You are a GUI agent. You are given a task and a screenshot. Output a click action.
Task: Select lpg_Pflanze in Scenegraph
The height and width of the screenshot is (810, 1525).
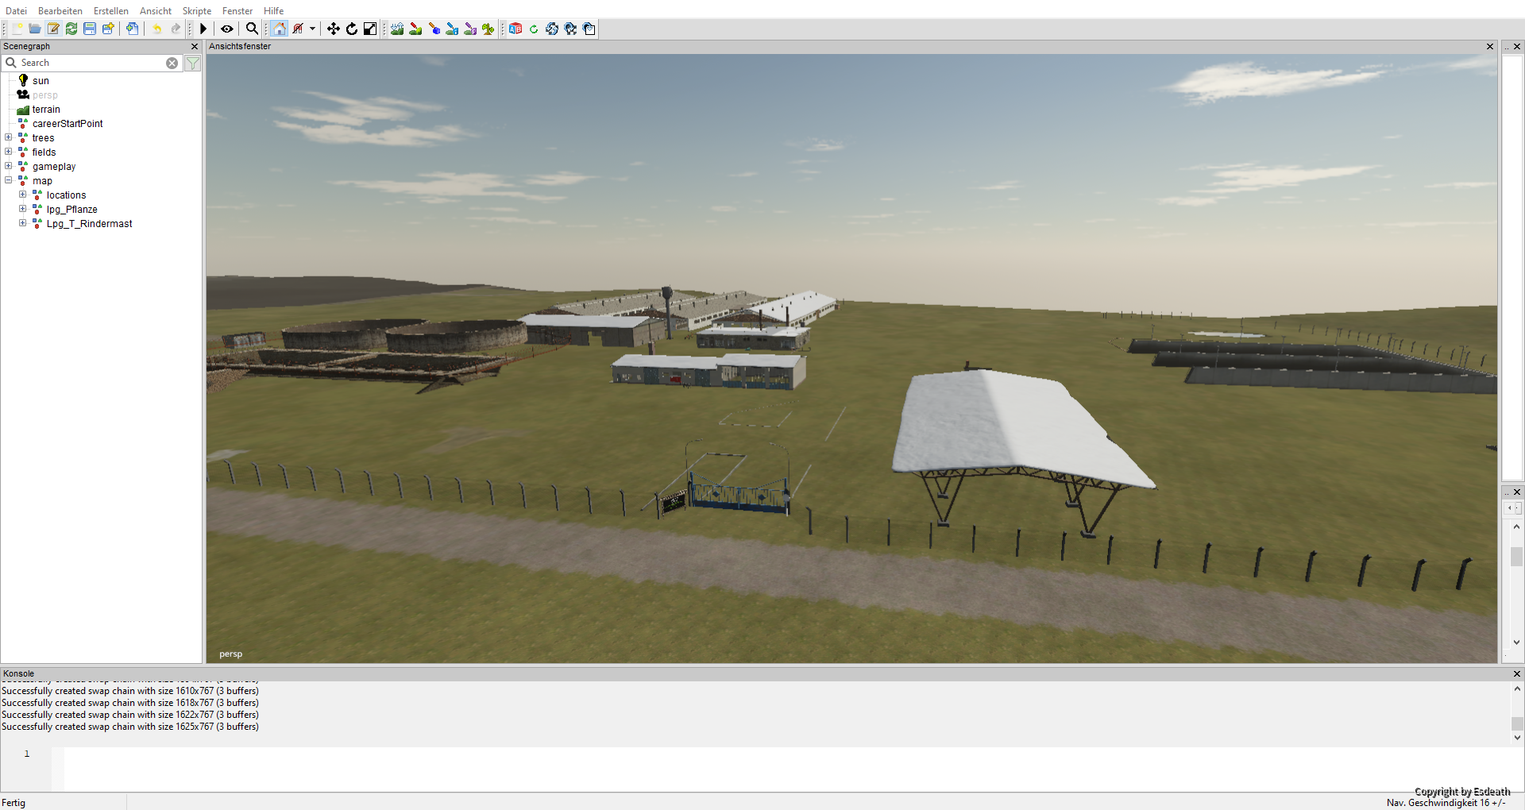point(71,210)
